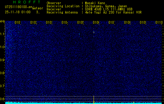
Task: Select the SDR# 43dB L15 111.6MHz USB text
Action: [109, 9]
